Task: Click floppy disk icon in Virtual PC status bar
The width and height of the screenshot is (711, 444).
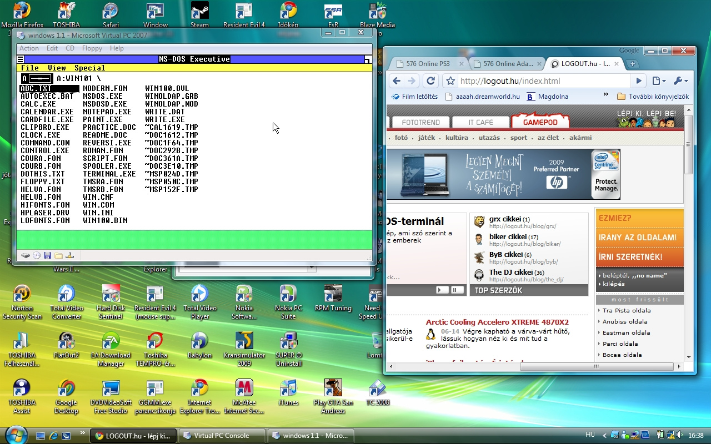Action: pos(47,255)
